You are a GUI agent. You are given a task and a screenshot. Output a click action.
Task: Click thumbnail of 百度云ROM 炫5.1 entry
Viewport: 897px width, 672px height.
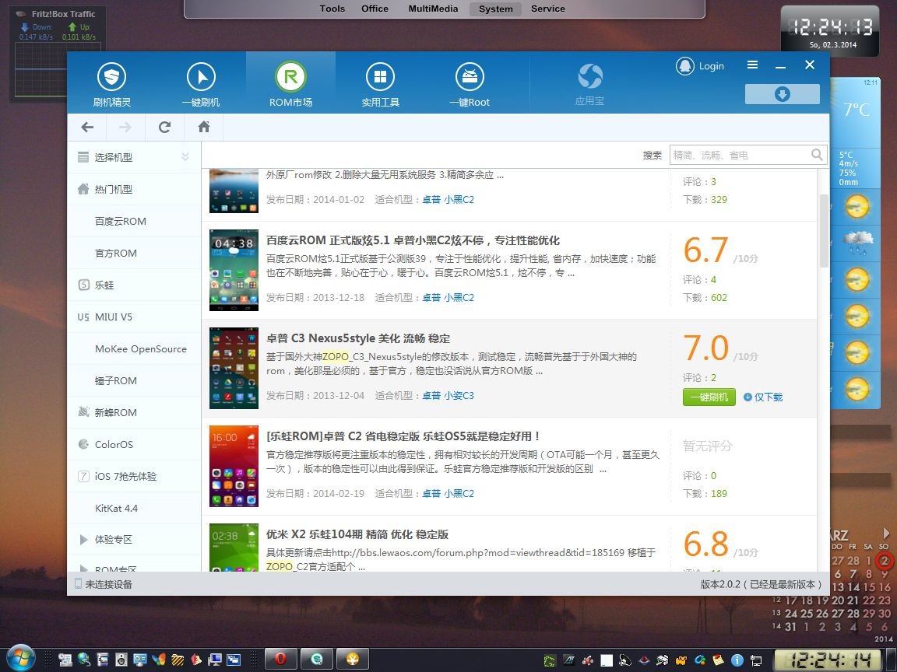234,271
